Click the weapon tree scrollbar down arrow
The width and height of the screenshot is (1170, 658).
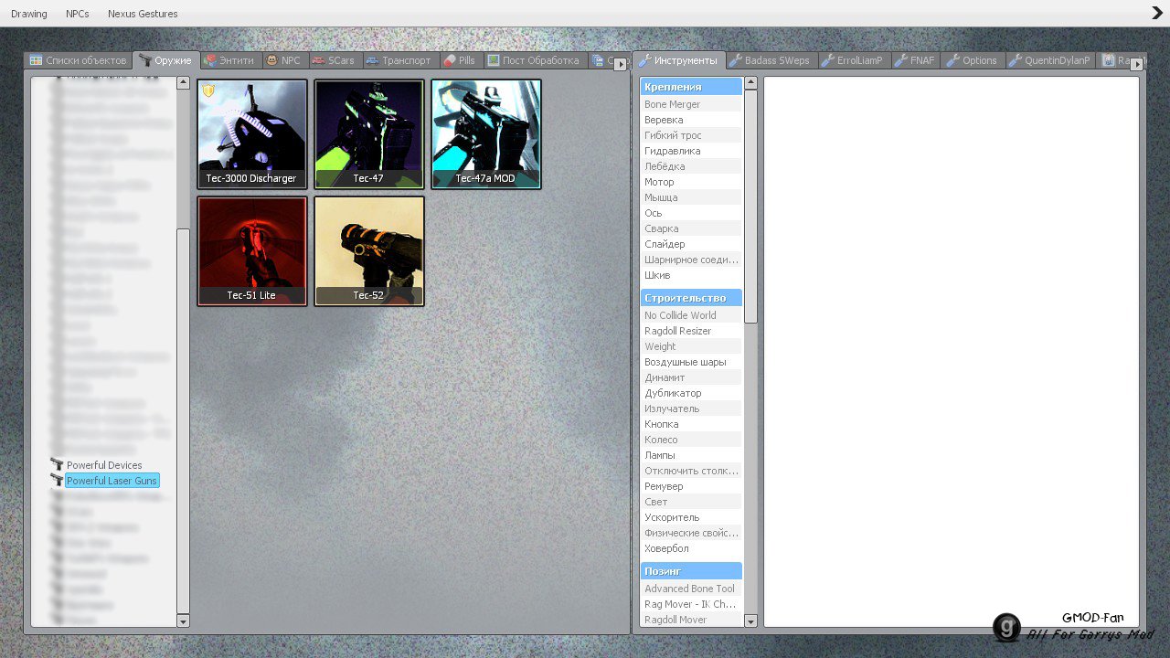pyautogui.click(x=183, y=621)
